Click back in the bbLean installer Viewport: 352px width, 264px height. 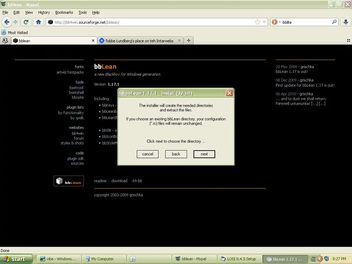(x=176, y=154)
